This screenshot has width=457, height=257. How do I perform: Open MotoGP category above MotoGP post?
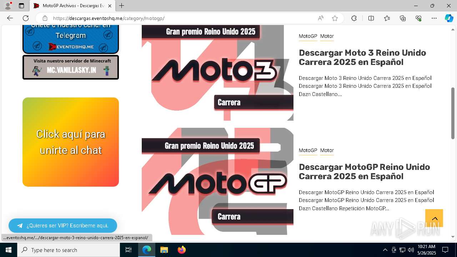[308, 150]
